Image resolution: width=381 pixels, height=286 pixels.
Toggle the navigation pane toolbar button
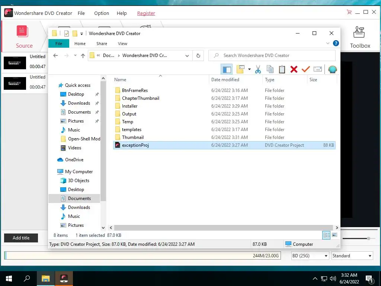pos(227,70)
